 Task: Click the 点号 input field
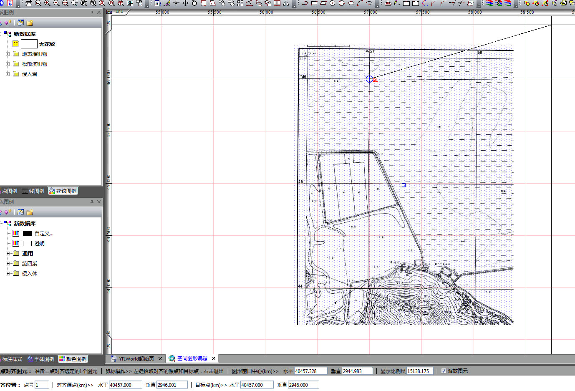click(42, 385)
